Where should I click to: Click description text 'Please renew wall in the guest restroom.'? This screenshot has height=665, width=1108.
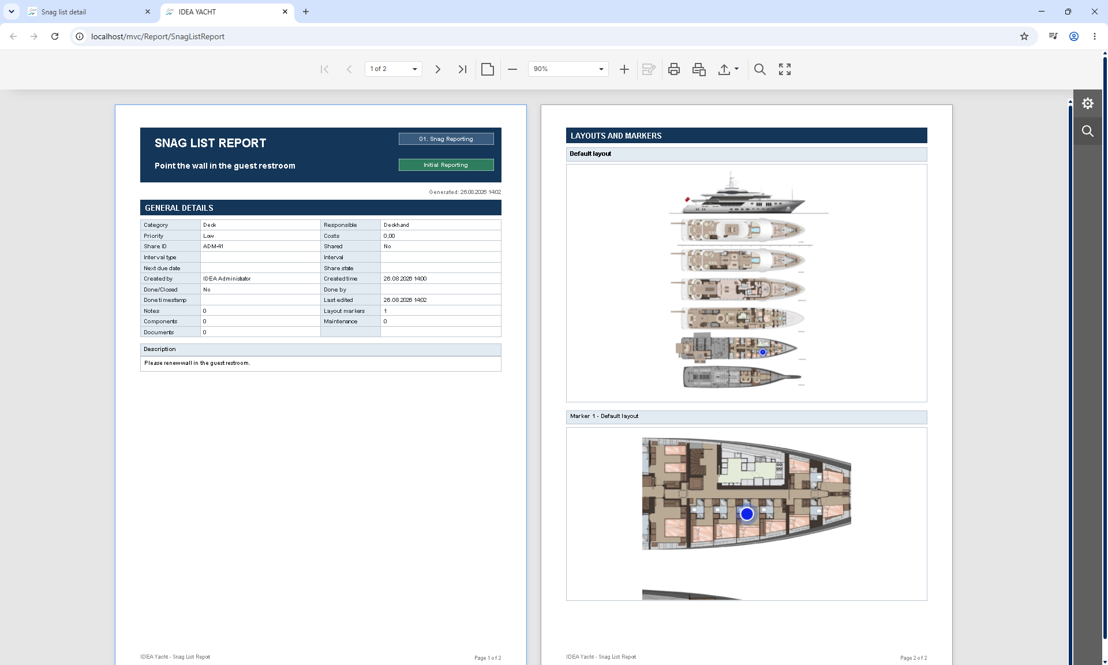(197, 363)
